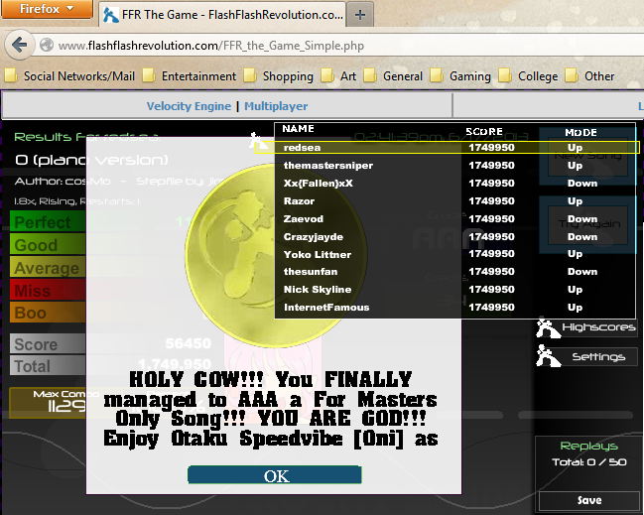The image size is (644, 515).
Task: Open the Shopping bookmark folder
Action: tap(279, 76)
